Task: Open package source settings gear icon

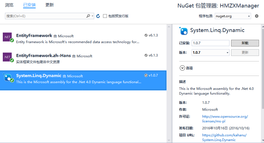Action: pos(256,16)
